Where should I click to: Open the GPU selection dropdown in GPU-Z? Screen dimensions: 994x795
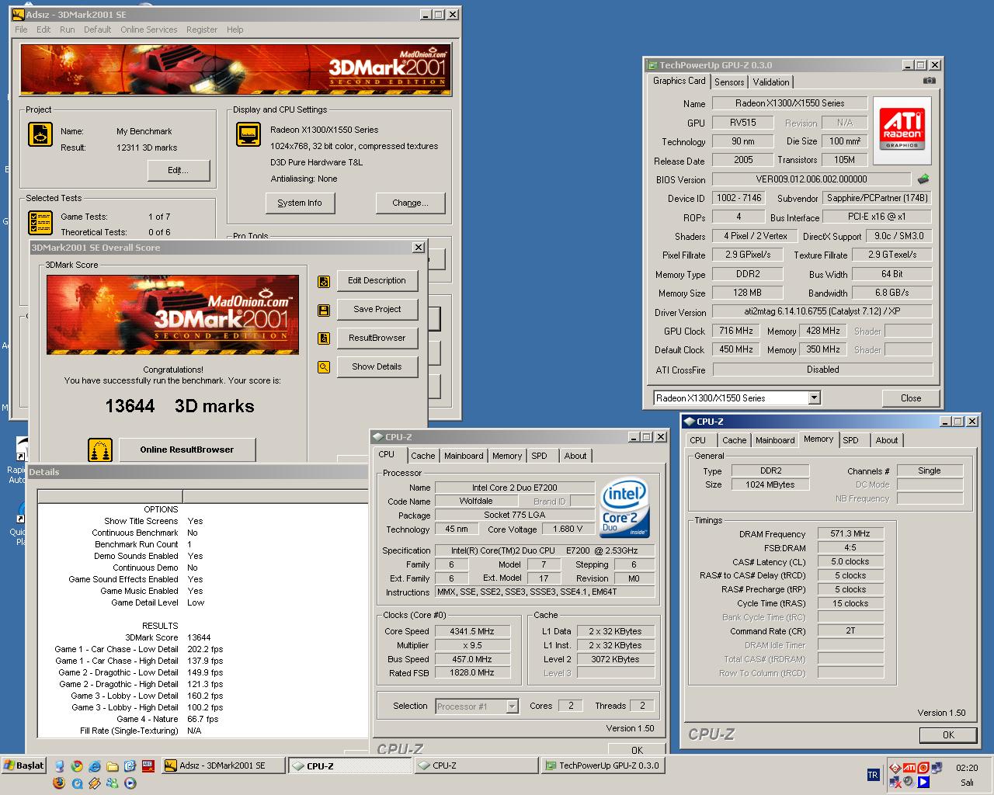tap(814, 398)
